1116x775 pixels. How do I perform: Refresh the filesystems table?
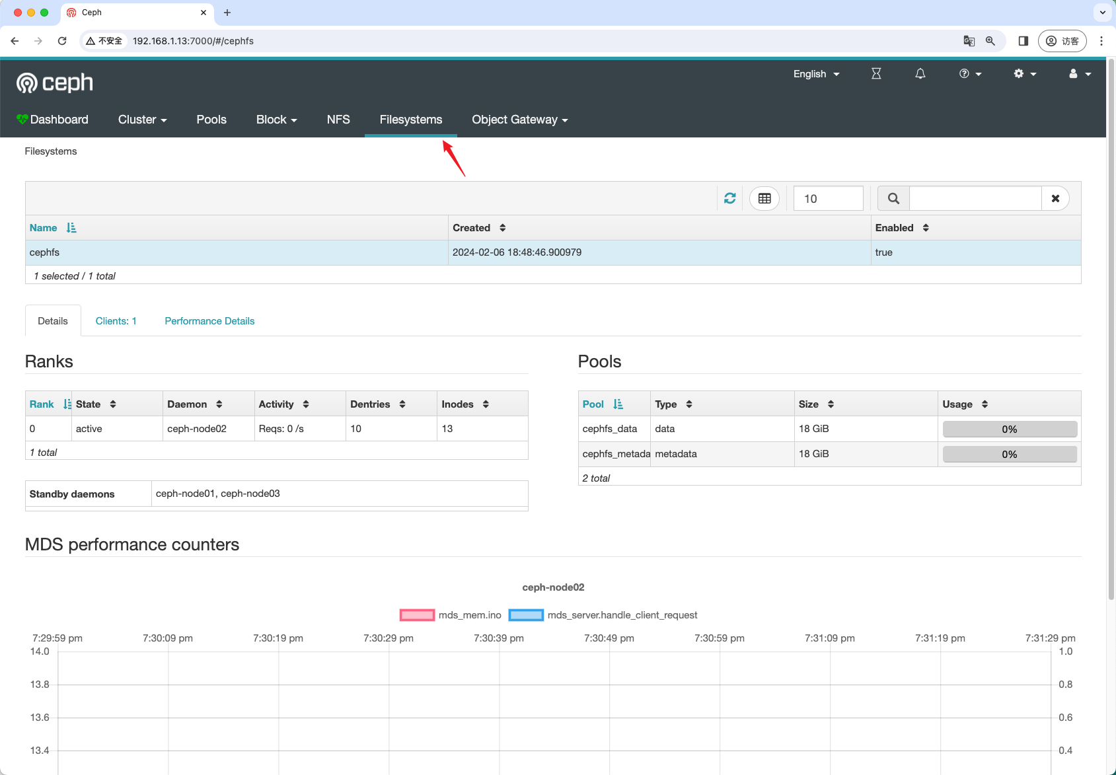point(729,198)
